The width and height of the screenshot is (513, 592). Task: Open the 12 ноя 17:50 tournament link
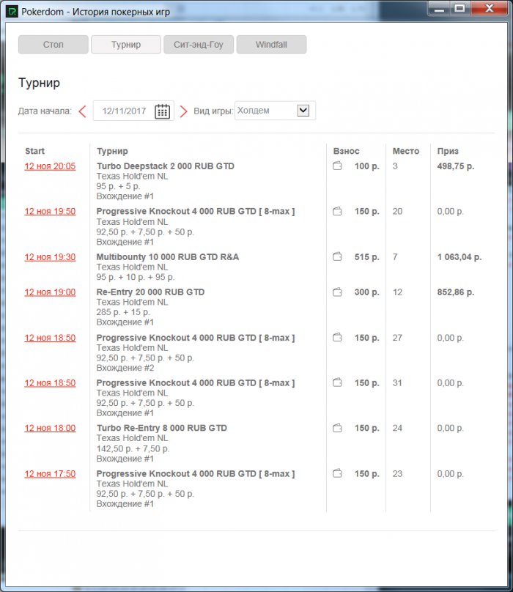(x=50, y=474)
